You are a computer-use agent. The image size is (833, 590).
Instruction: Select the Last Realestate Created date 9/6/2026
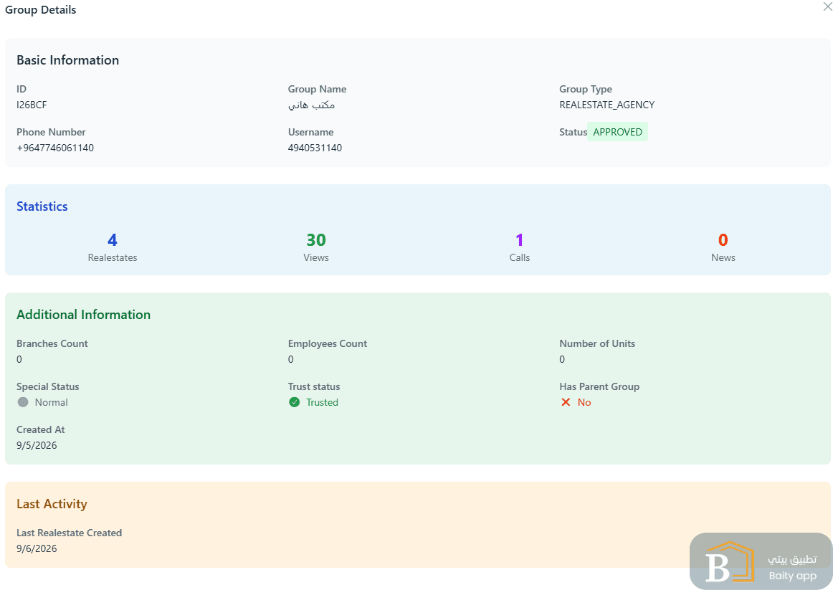click(37, 548)
